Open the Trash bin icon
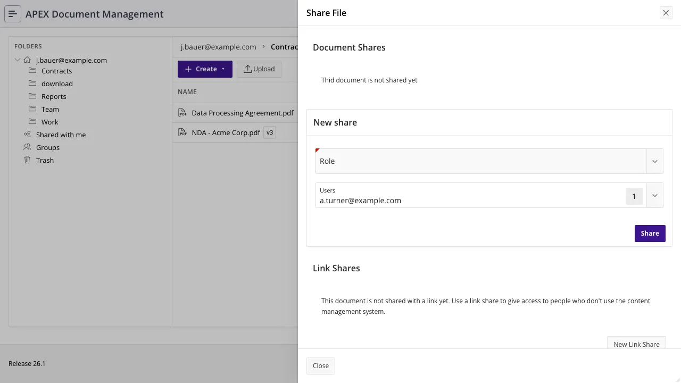Screen dimensions: 681x383 27,160
